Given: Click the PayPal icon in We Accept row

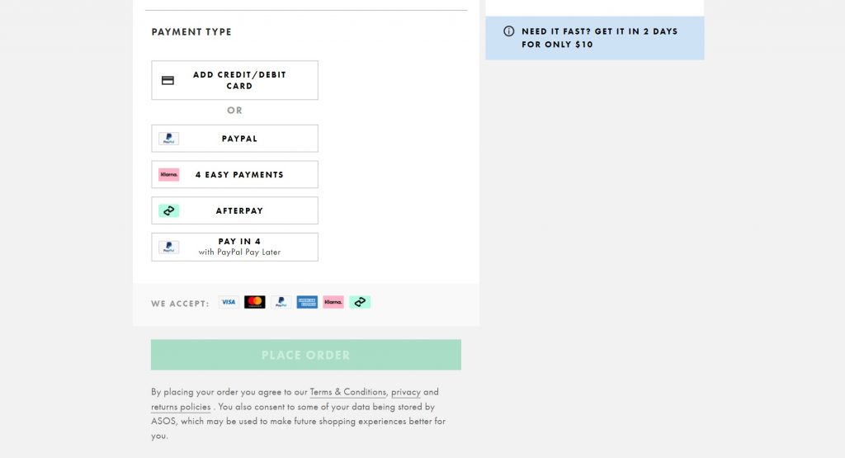Looking at the screenshot, I should pyautogui.click(x=281, y=302).
